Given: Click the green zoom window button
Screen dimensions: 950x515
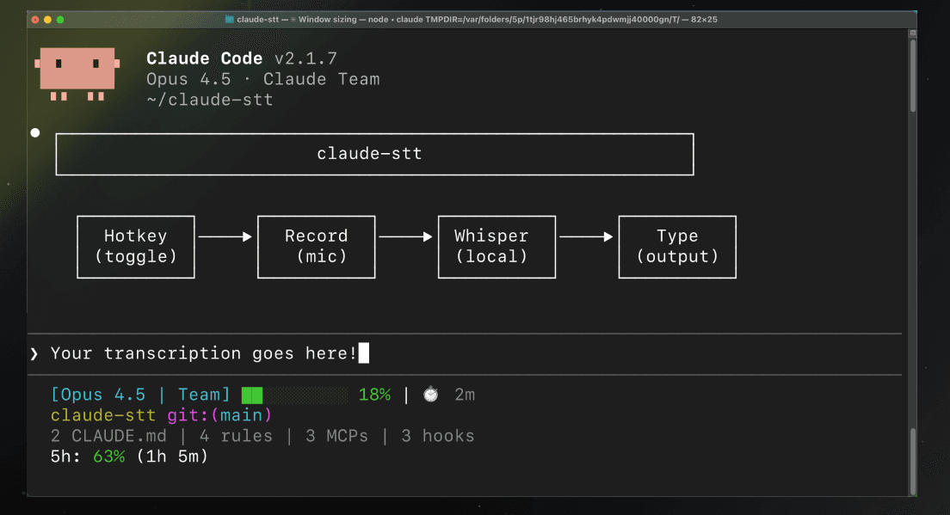Looking at the screenshot, I should click(x=60, y=19).
